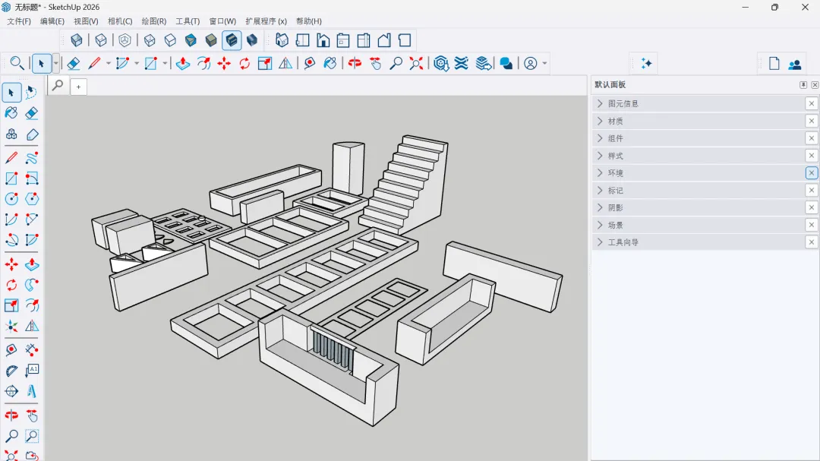Select the Rotated Rectangle tool

coord(31,178)
